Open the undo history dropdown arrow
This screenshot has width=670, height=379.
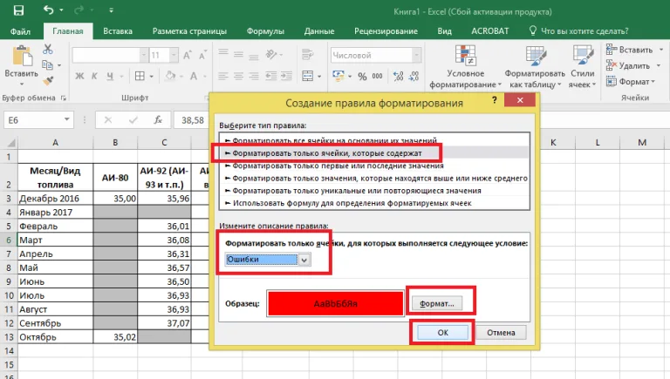61,10
